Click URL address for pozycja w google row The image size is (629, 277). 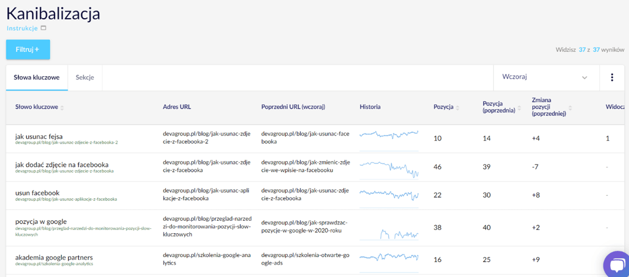tap(207, 227)
